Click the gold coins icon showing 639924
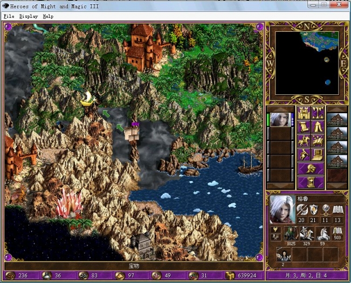The image size is (351, 283). 230,275
